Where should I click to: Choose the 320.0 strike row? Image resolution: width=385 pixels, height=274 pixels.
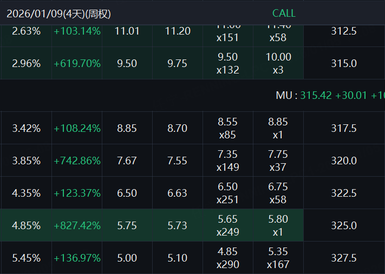point(343,161)
